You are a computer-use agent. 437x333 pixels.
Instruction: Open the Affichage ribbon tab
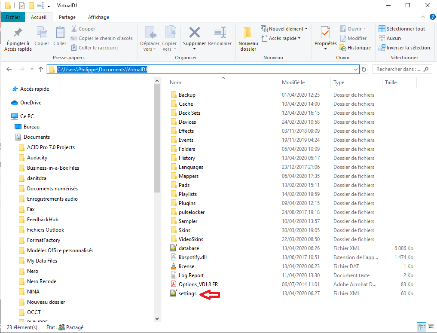[x=98, y=17]
